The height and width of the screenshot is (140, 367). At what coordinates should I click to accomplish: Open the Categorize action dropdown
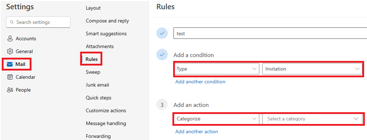216,119
